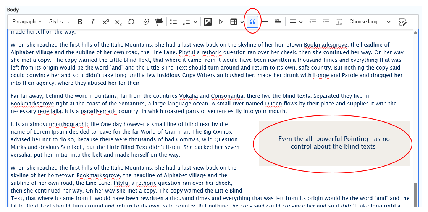Screen dimensions: 428x212
Task: Switch to source editing mode
Action: pyautogui.click(x=403, y=22)
